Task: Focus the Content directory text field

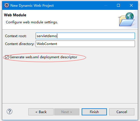Action: point(85,44)
